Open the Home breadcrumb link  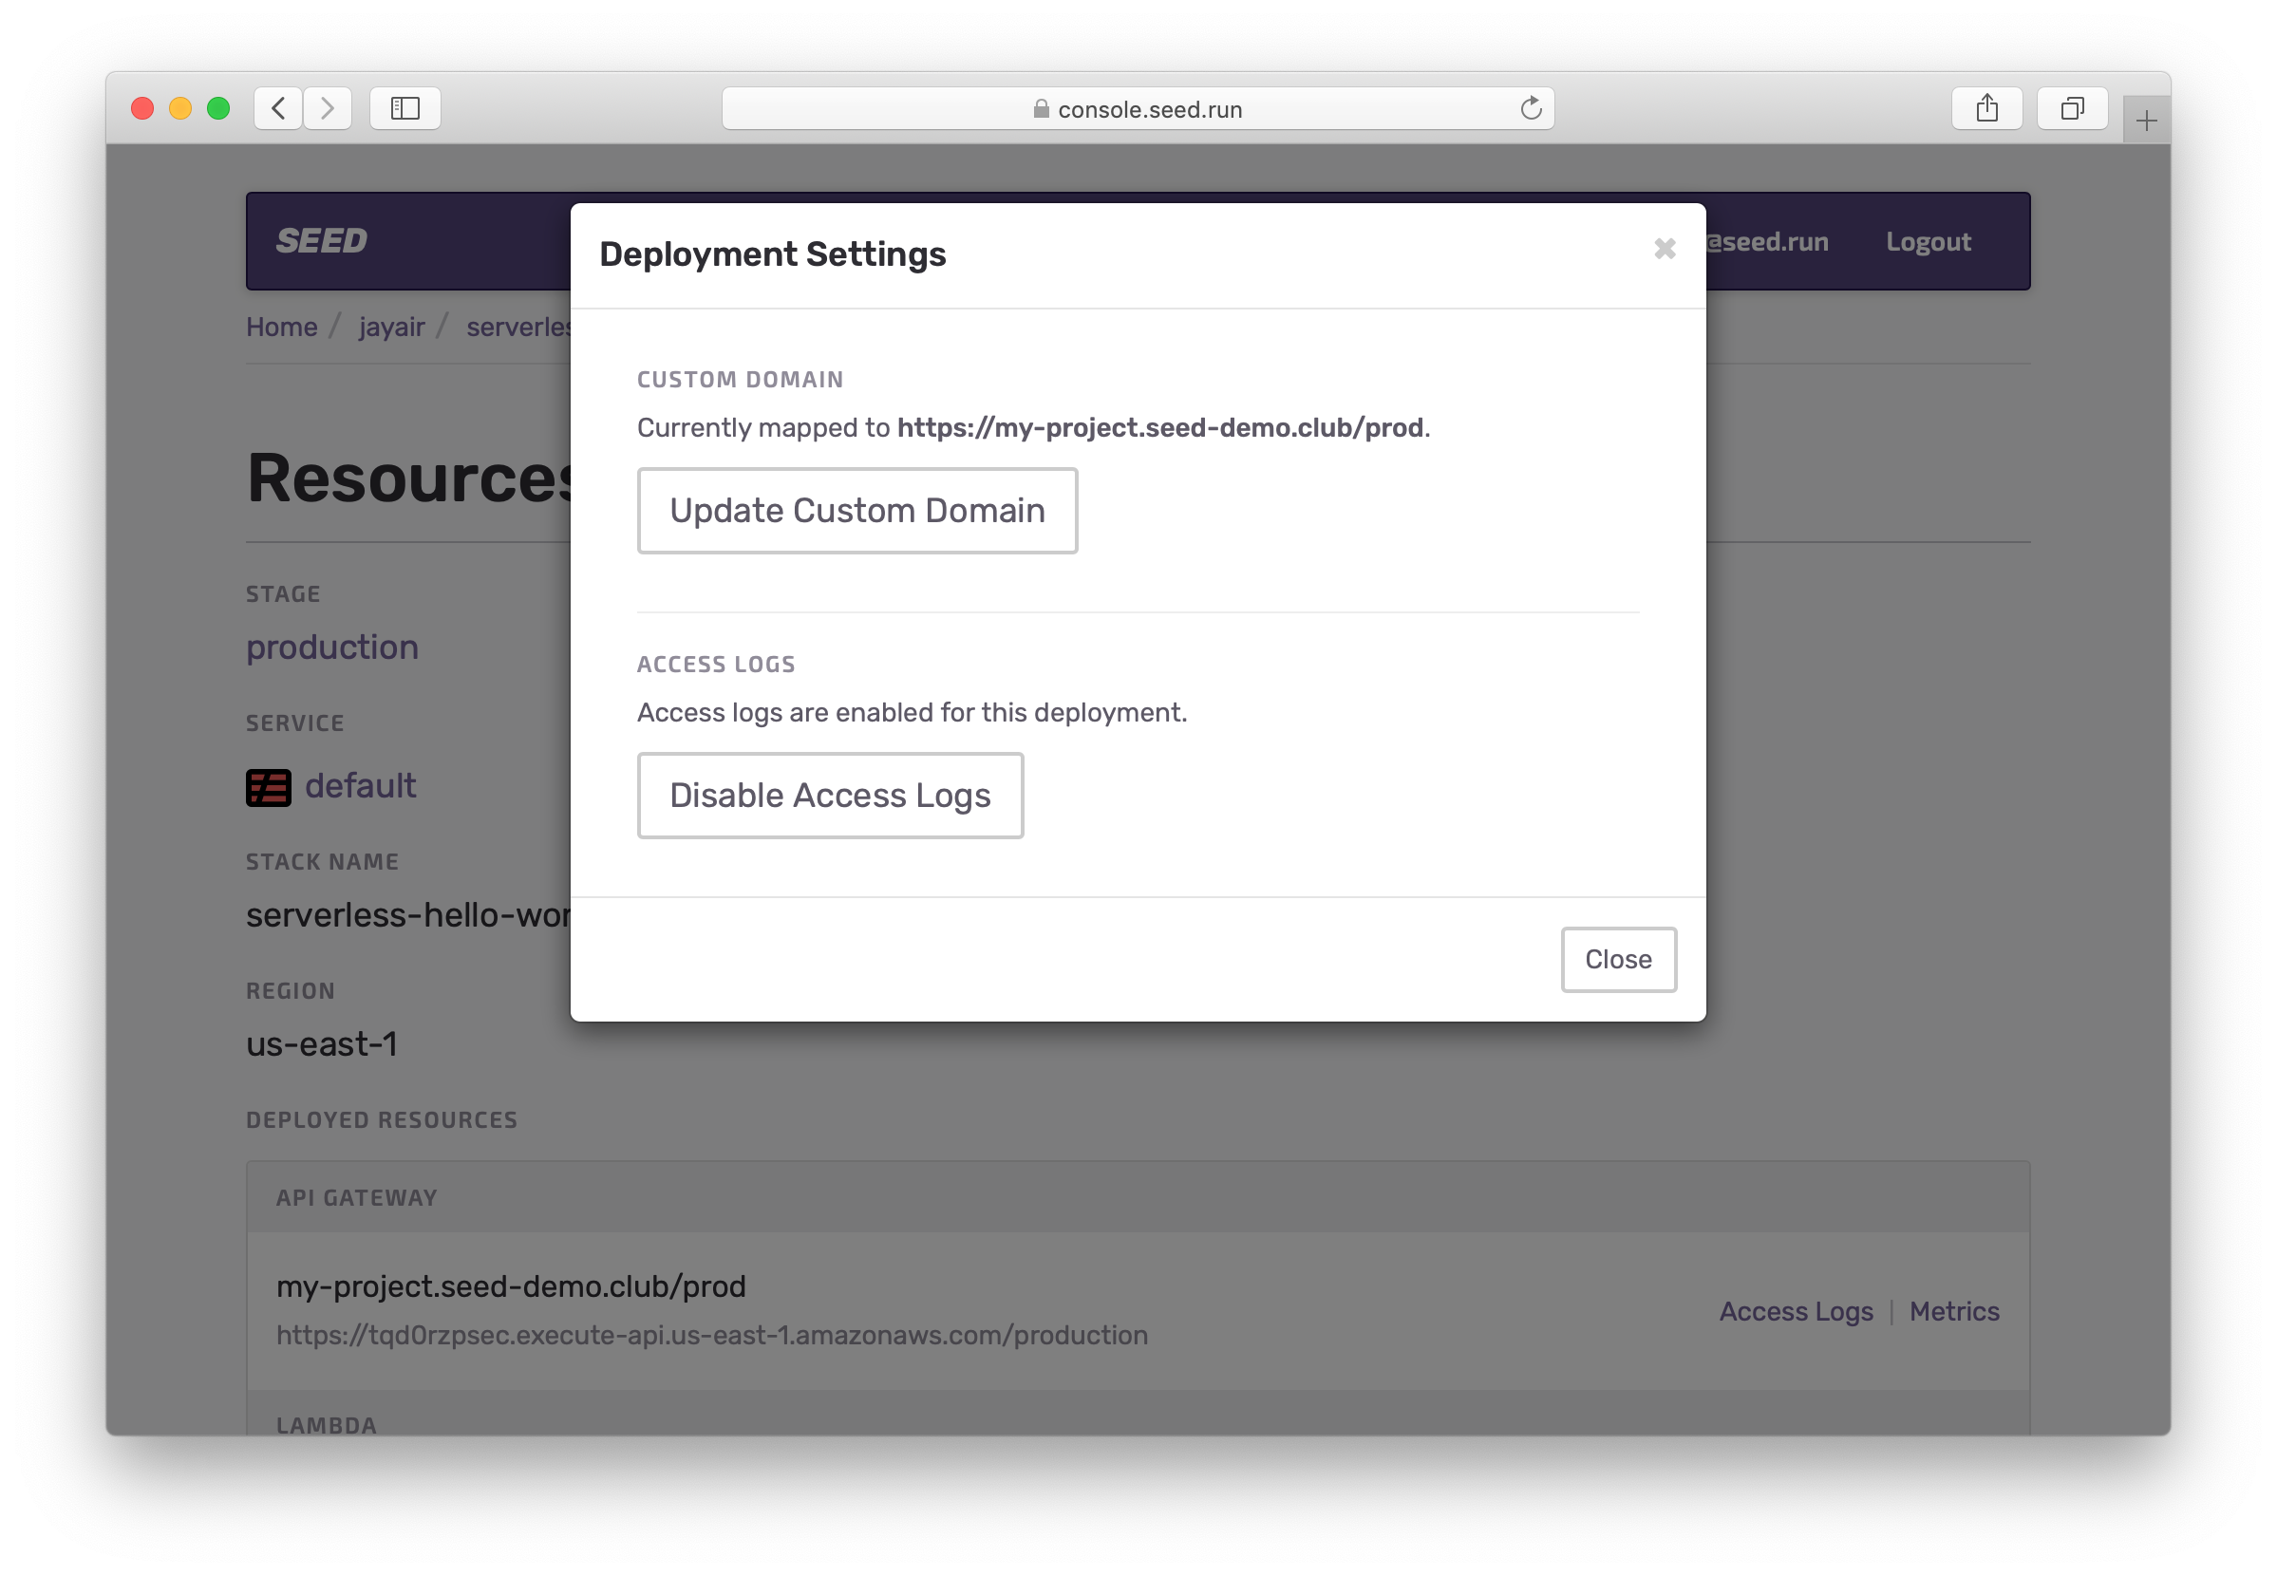pyautogui.click(x=281, y=327)
